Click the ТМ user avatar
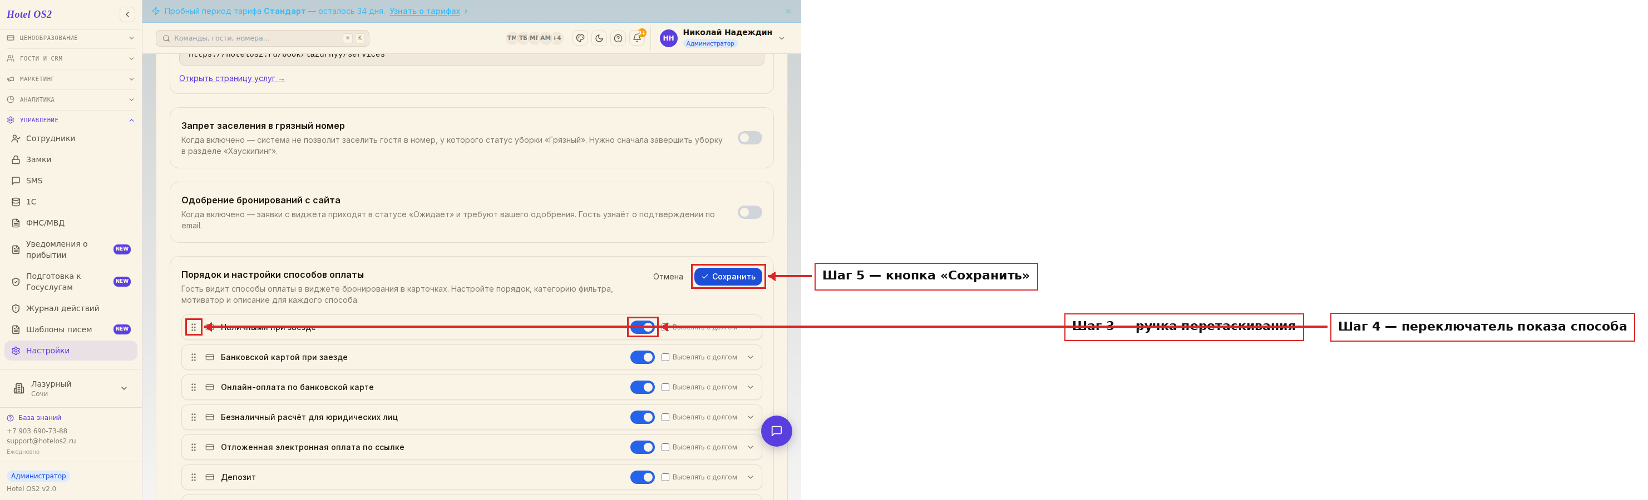 (511, 38)
